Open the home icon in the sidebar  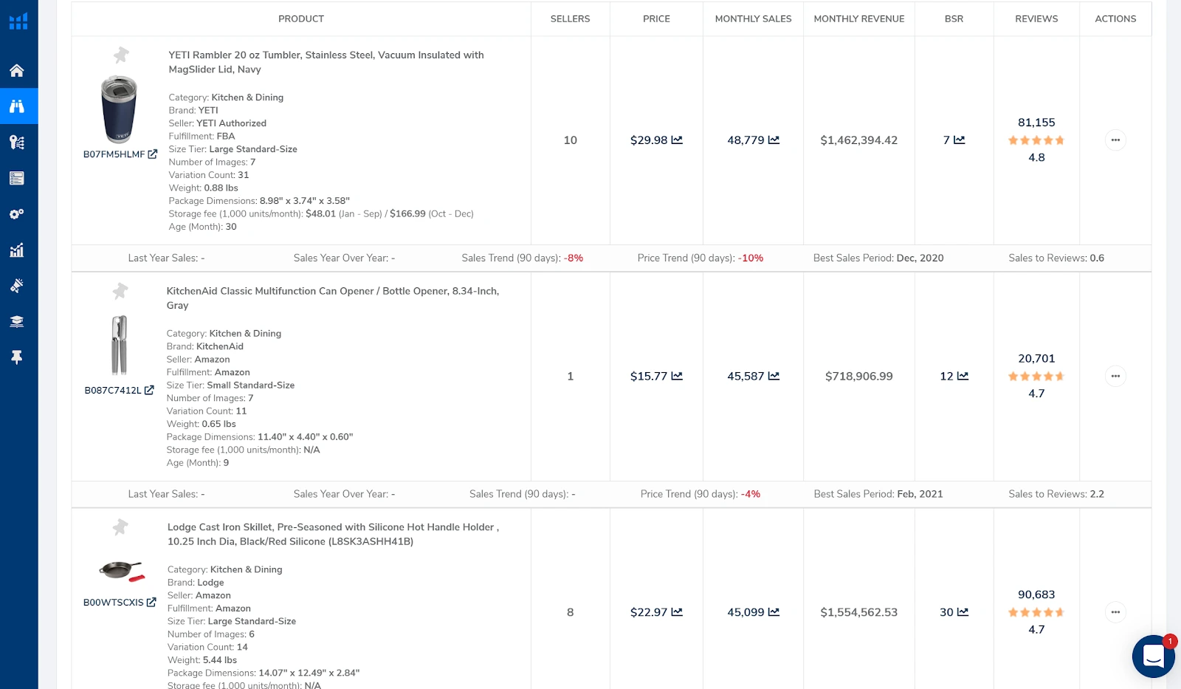pyautogui.click(x=17, y=71)
